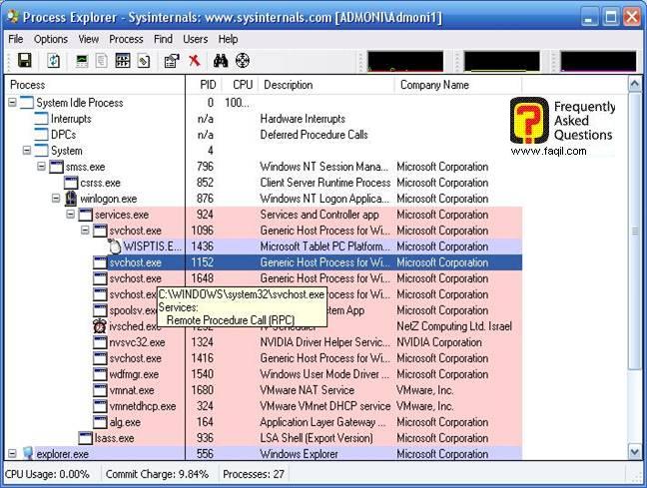Click the I/O history mini graph

pos(598,62)
